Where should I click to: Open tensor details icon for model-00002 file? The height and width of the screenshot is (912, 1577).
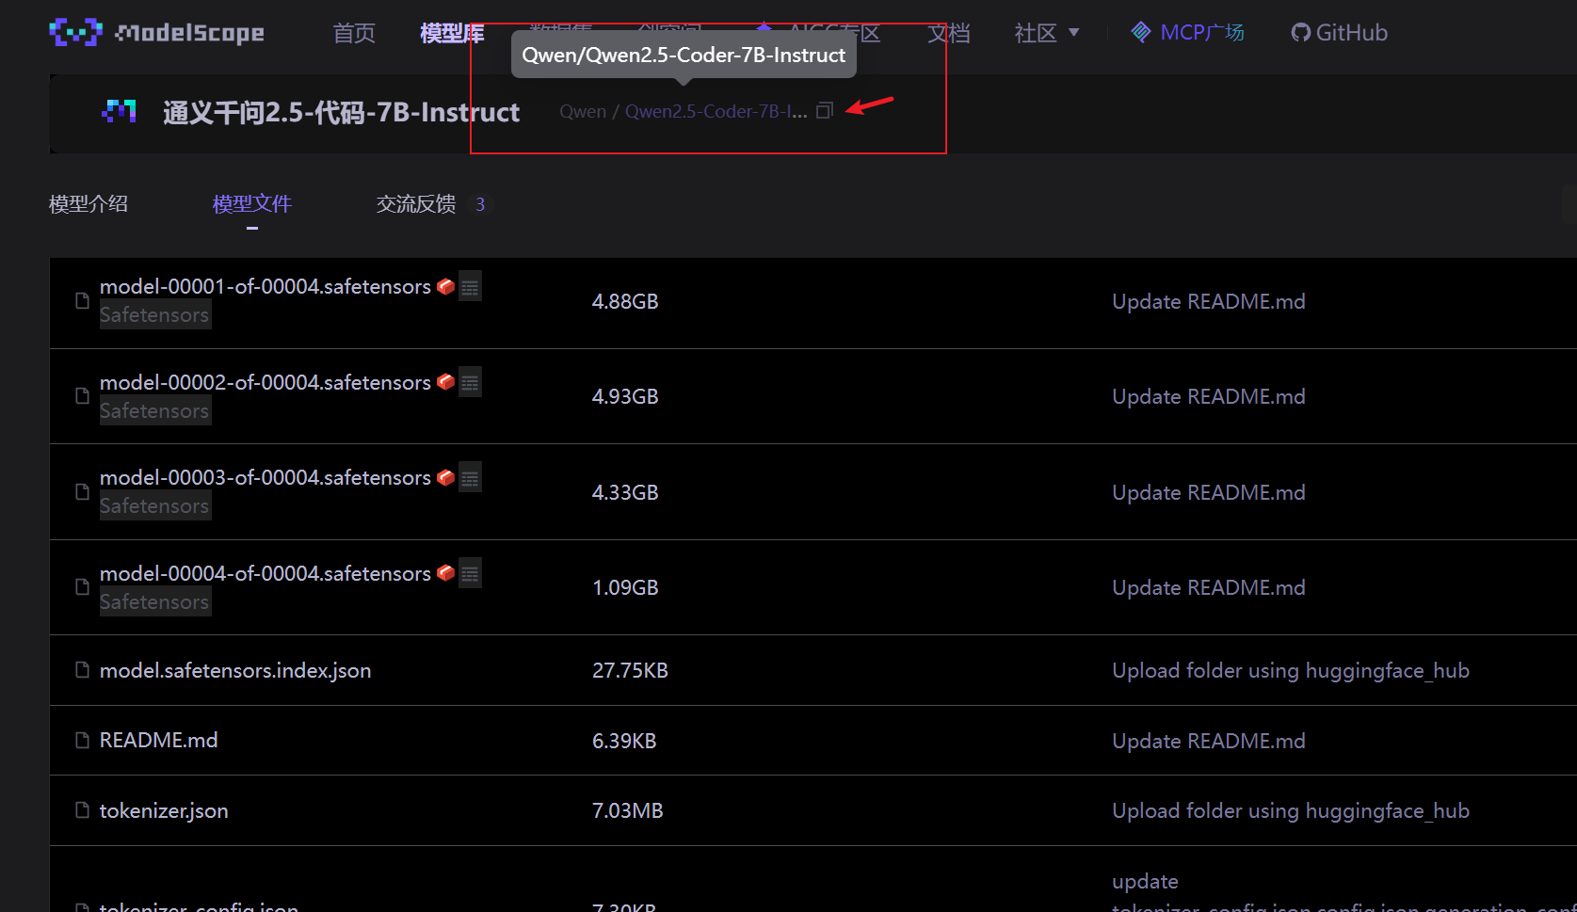pyautogui.click(x=470, y=382)
